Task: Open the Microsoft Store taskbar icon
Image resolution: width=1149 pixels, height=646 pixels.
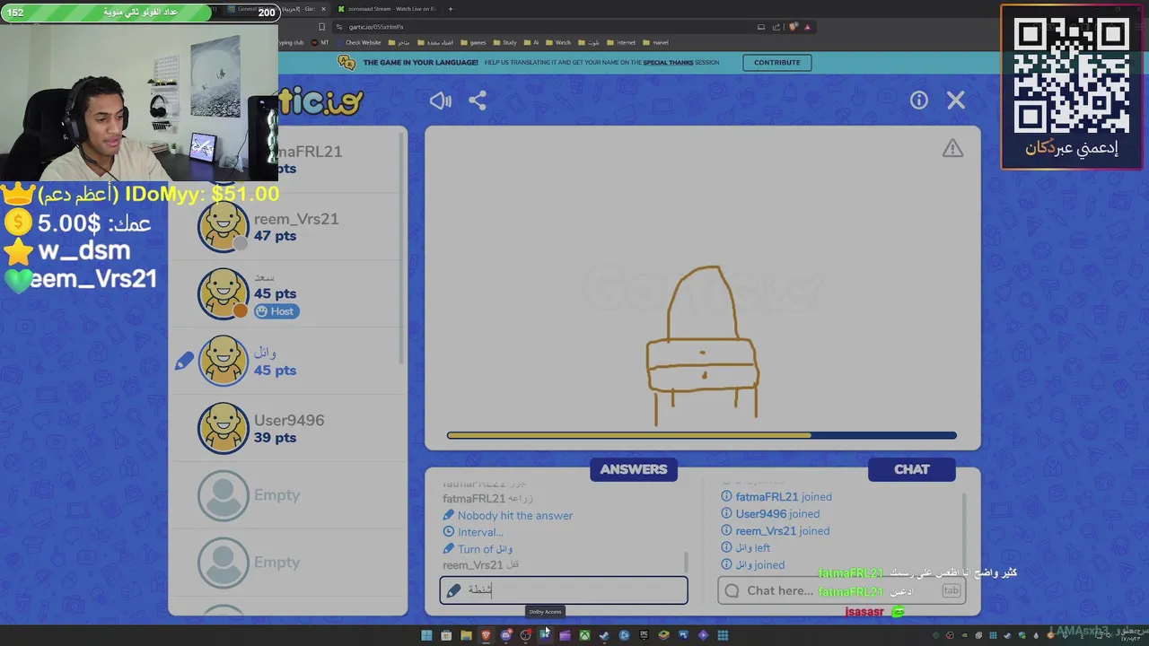Action: click(446, 635)
